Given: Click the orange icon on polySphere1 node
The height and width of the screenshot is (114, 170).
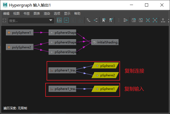Looking at the screenshot, I should [x=9, y=32].
